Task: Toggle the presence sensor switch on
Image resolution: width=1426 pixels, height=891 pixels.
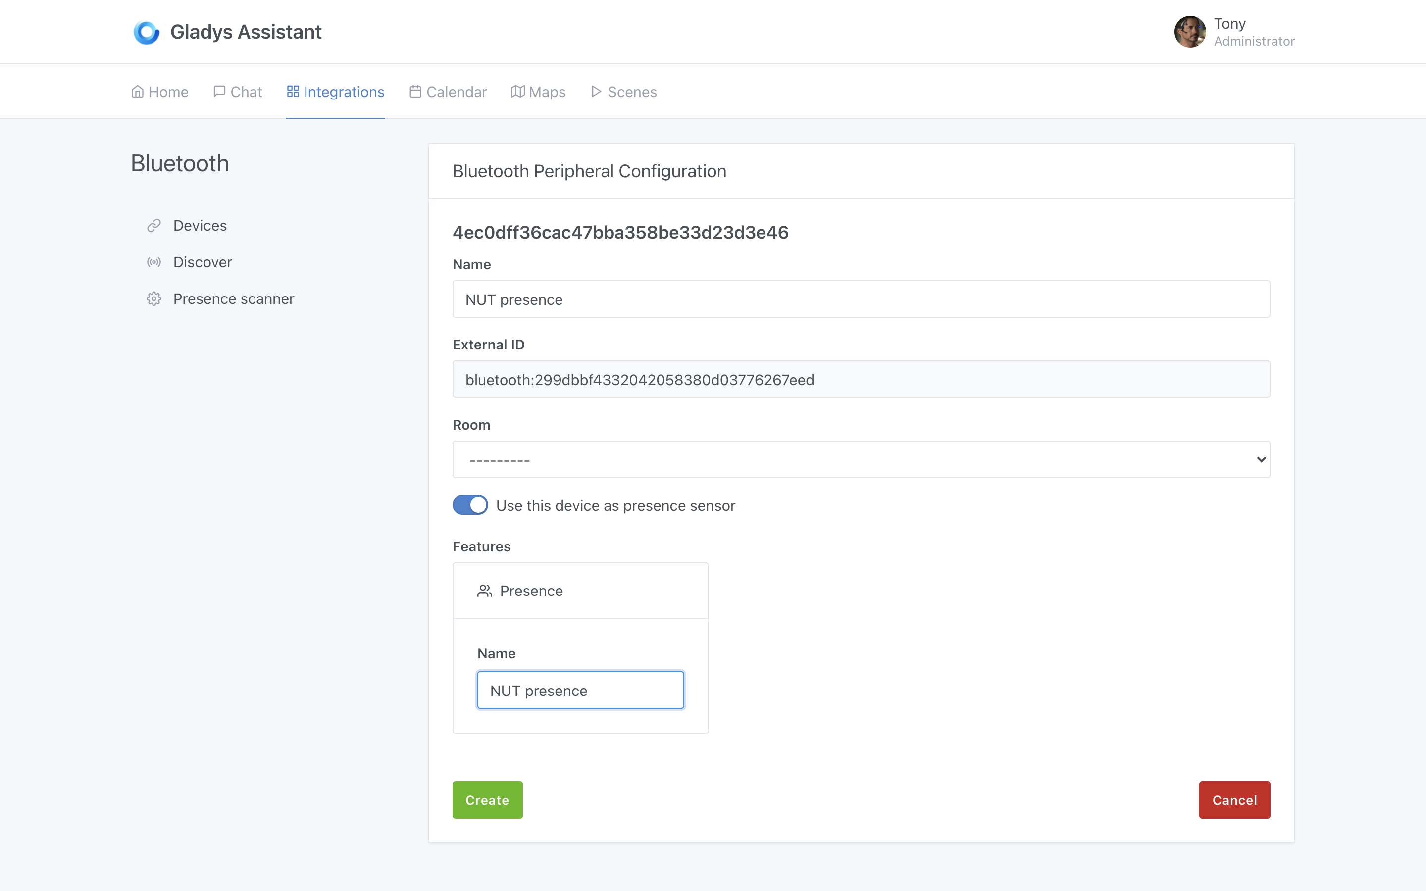Action: pos(469,505)
